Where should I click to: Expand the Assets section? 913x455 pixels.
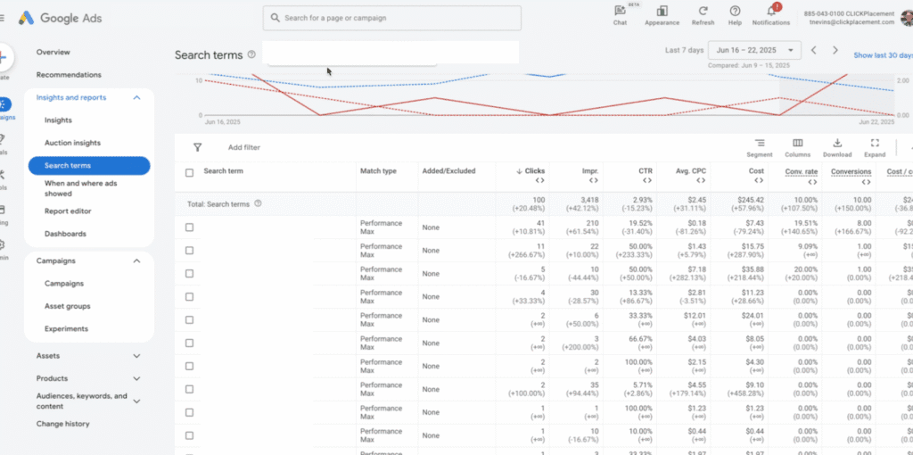(x=136, y=356)
